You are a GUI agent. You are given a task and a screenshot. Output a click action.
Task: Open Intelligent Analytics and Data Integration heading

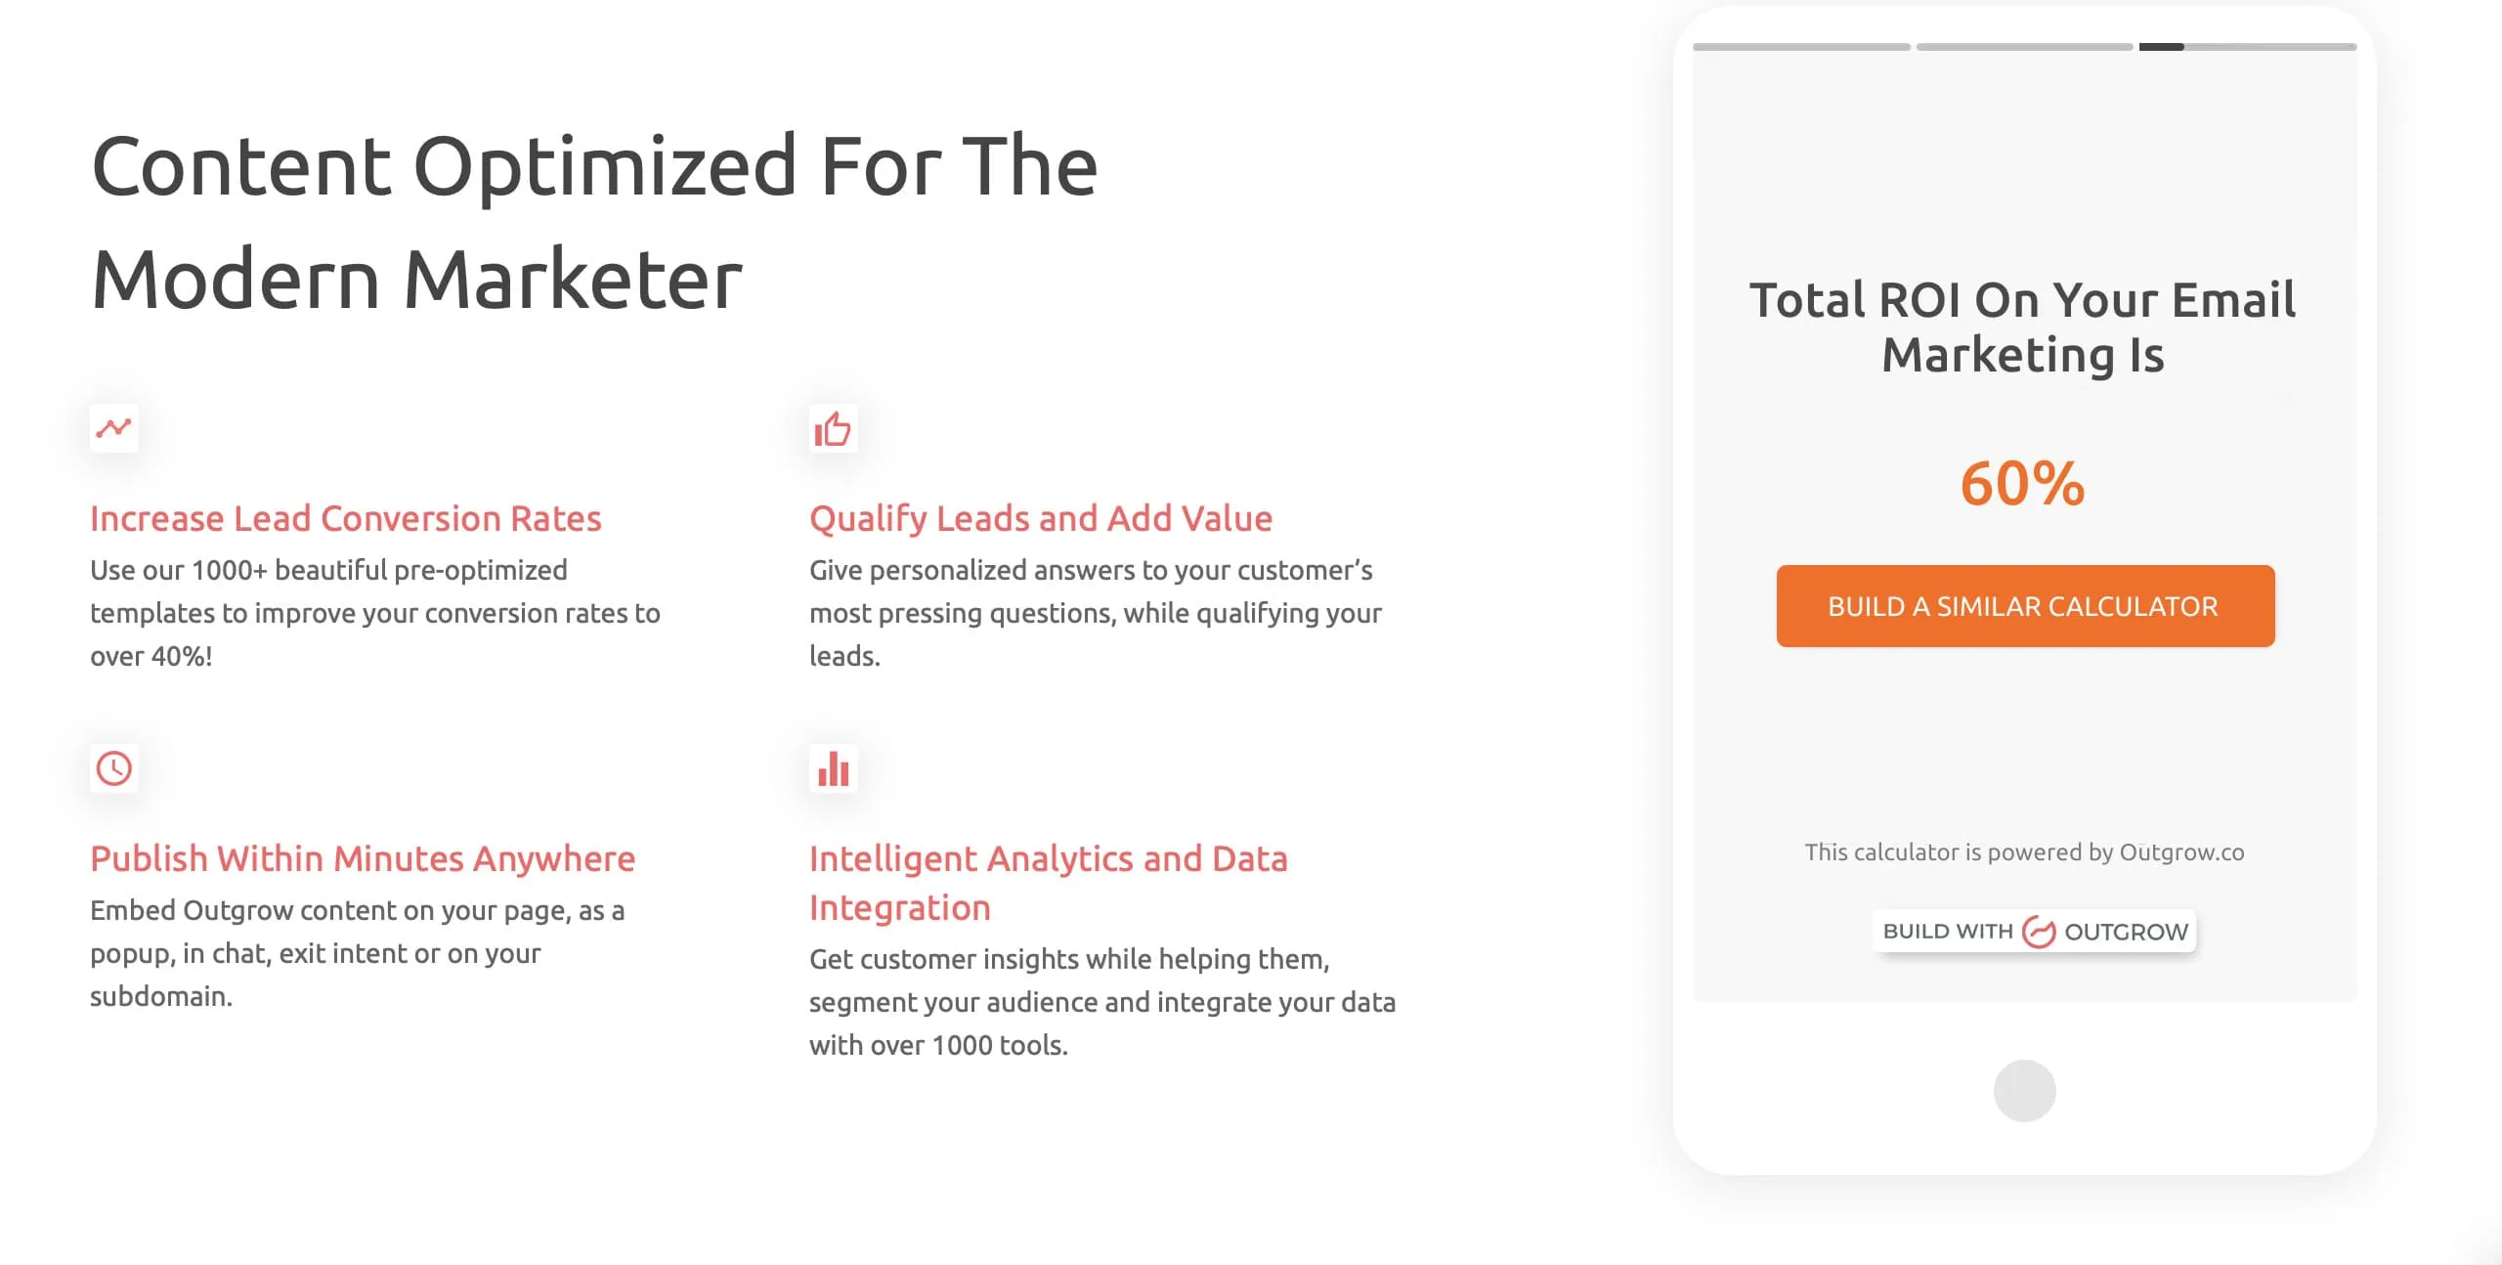[x=1049, y=882]
